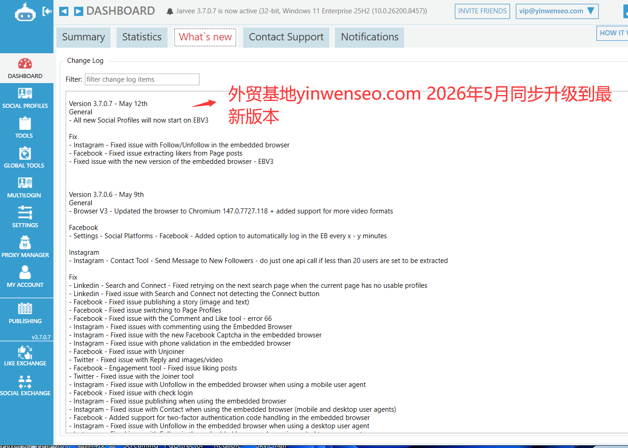The image size is (628, 448).
Task: Collapse the sidebar with the arrow icon
Action: 47,11
